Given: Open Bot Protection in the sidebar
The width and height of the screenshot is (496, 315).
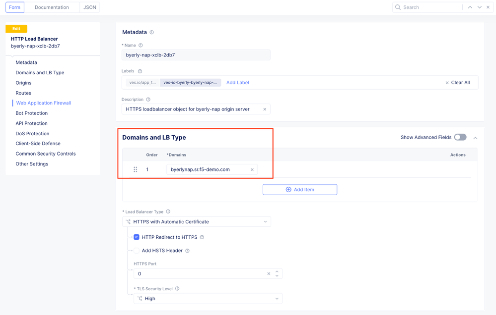Looking at the screenshot, I should [32, 113].
